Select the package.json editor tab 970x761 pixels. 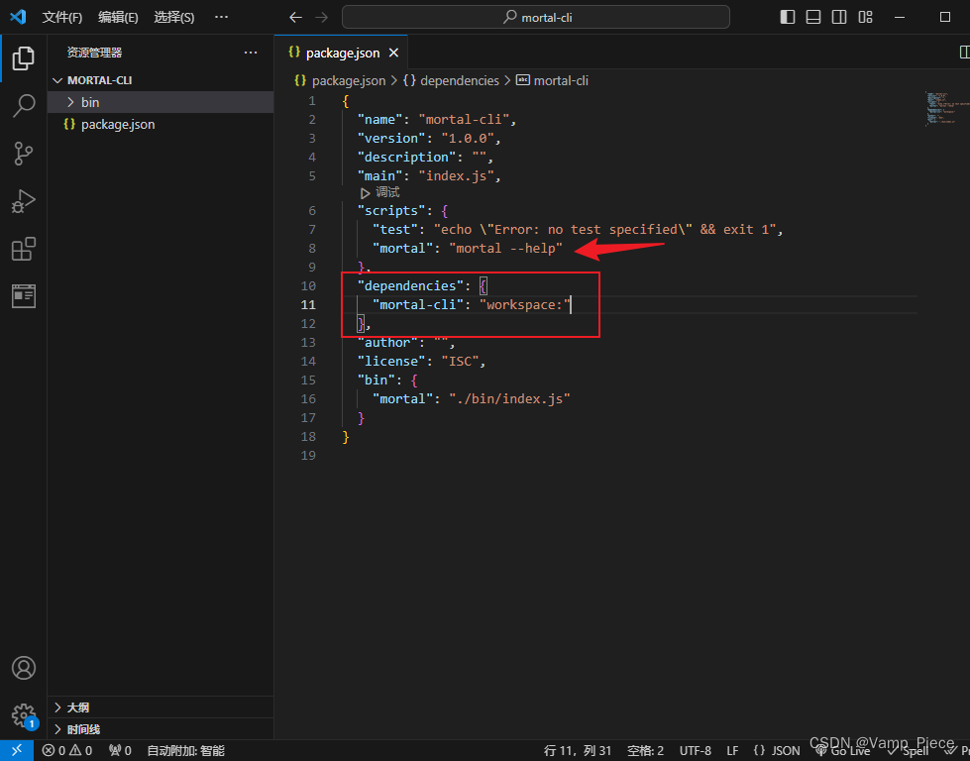[341, 53]
